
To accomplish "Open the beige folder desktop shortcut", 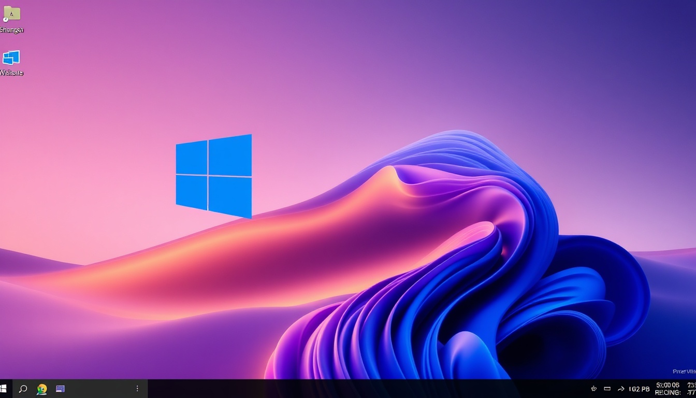I will (12, 13).
